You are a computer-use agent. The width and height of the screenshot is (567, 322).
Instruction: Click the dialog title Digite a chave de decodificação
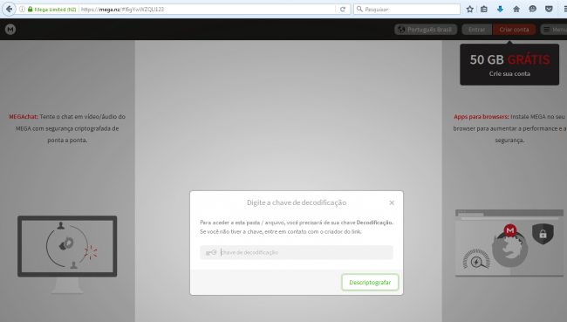(297, 202)
